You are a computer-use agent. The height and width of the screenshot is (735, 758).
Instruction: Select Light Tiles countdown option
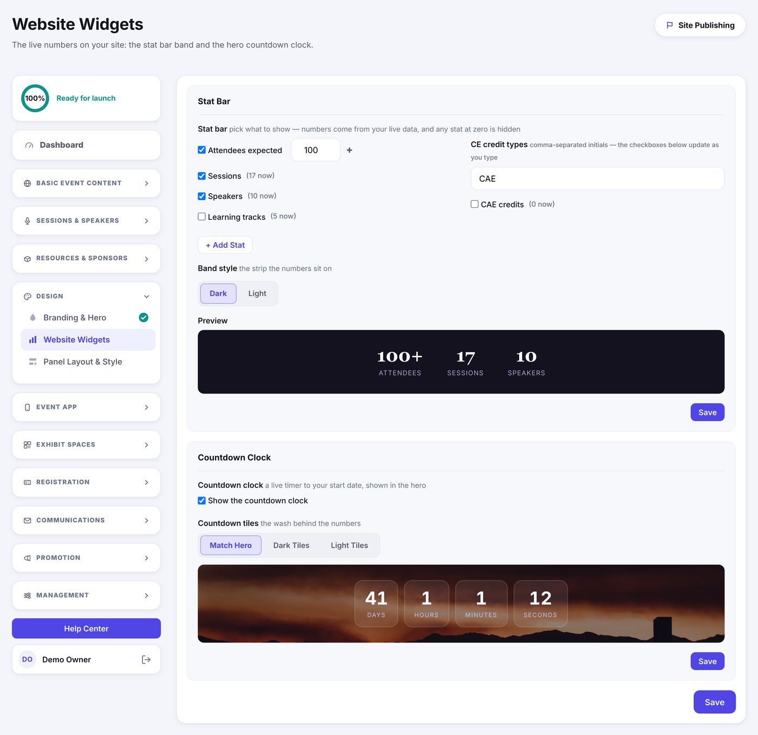coord(349,545)
